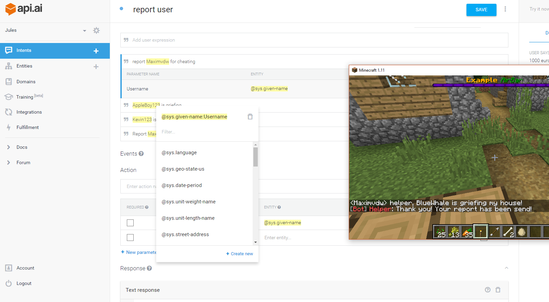Open the Events help icon
Screen dimensions: 549x302
(x=141, y=154)
